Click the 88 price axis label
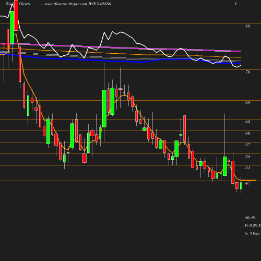This screenshot has height=261, width=261. pyautogui.click(x=247, y=26)
